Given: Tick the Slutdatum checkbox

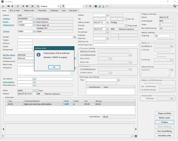Looking at the screenshot, I should coord(143,98).
